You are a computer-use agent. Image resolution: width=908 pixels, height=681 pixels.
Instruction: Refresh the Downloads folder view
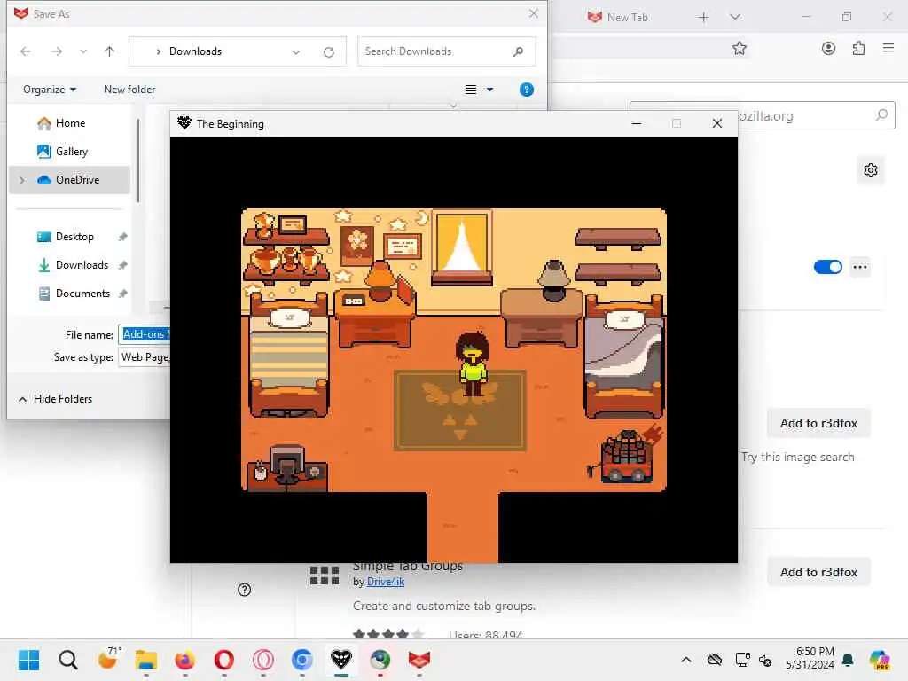[329, 52]
